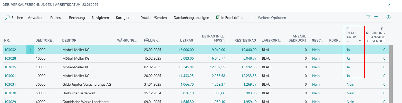Screen dimensions: 402x103
Task: Click the Ja value for invoice 103015
Action: pos(348,67)
